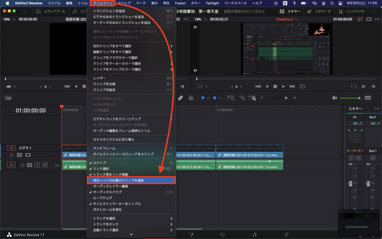Mute Bus1 in the Mixer
382x239 pixels.
373,158
